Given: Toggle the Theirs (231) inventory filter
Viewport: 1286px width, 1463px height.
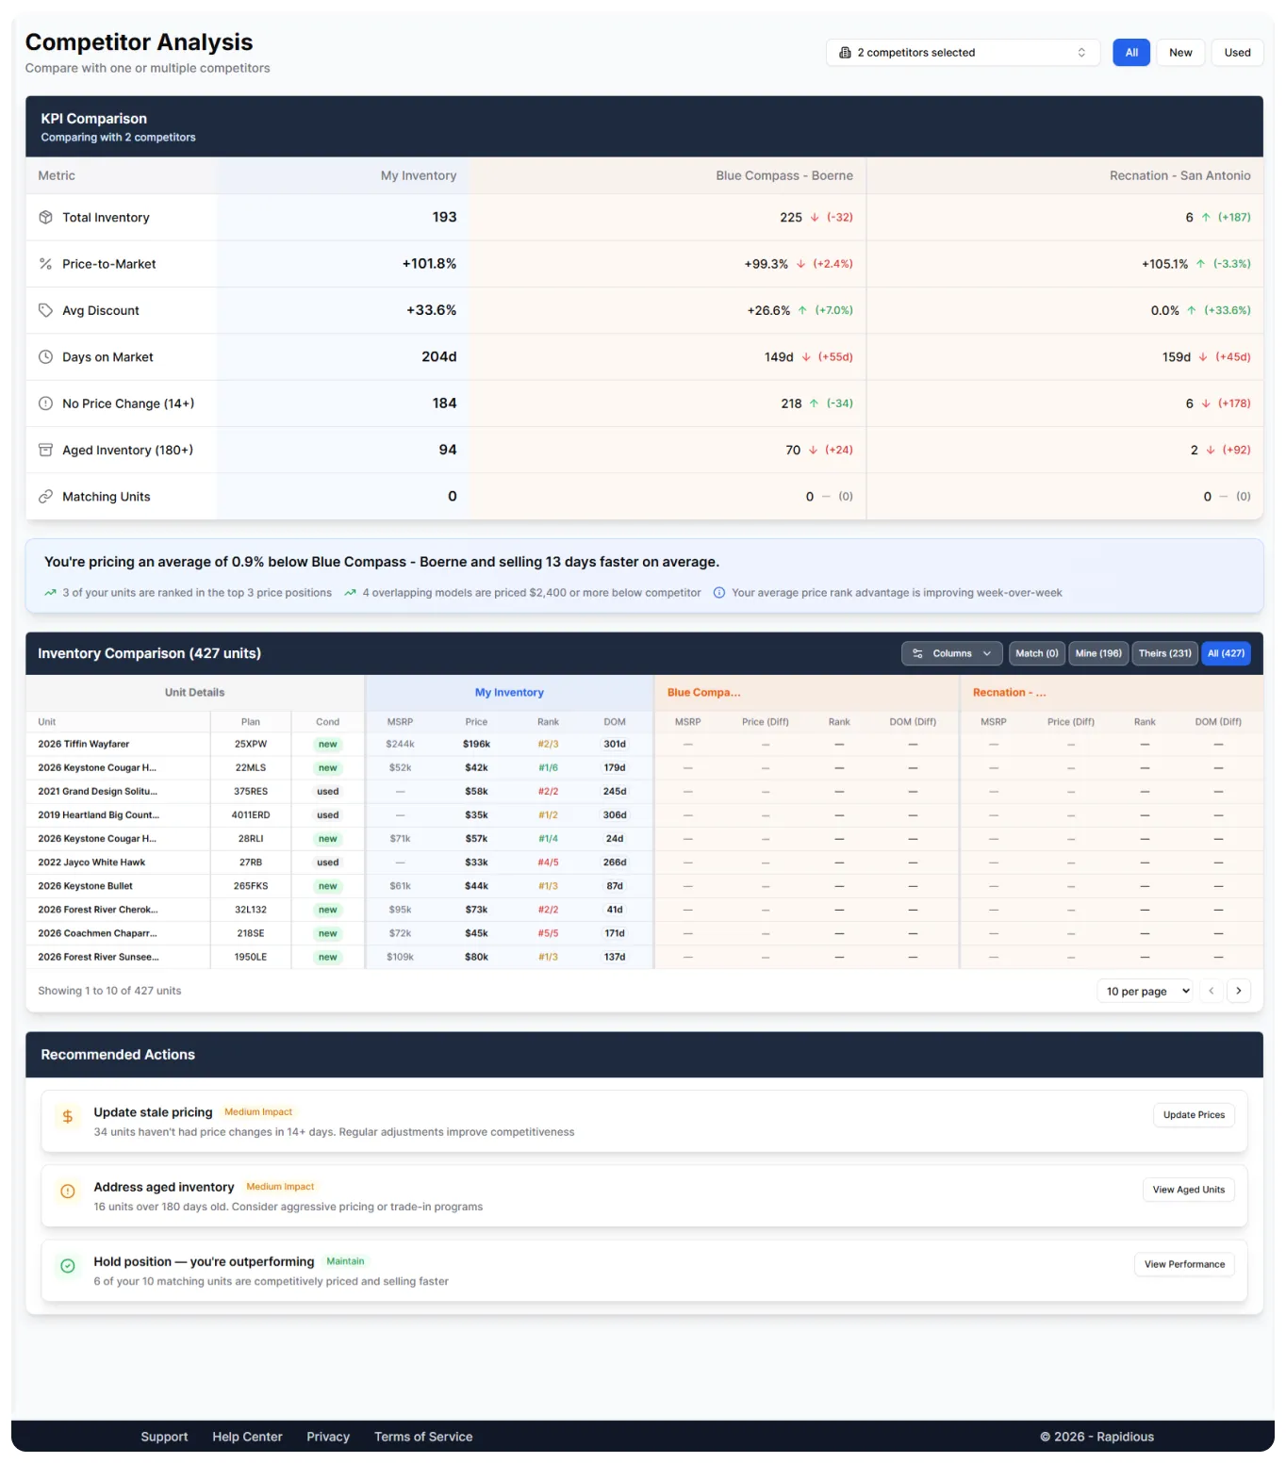Looking at the screenshot, I should [x=1164, y=653].
